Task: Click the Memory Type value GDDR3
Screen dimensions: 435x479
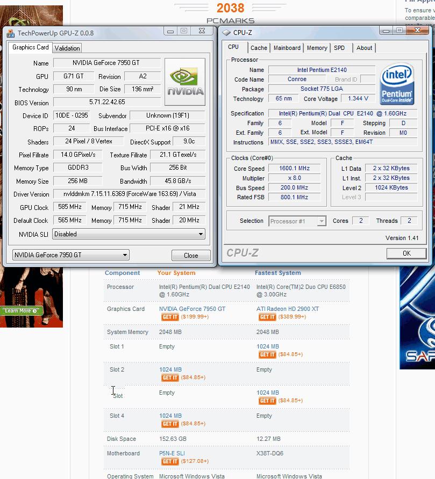Action: coord(78,168)
